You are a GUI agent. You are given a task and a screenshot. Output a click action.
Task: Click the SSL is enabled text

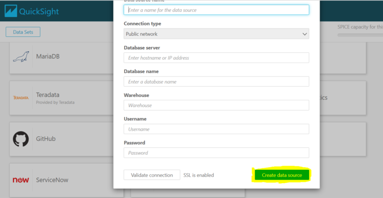tap(198, 175)
